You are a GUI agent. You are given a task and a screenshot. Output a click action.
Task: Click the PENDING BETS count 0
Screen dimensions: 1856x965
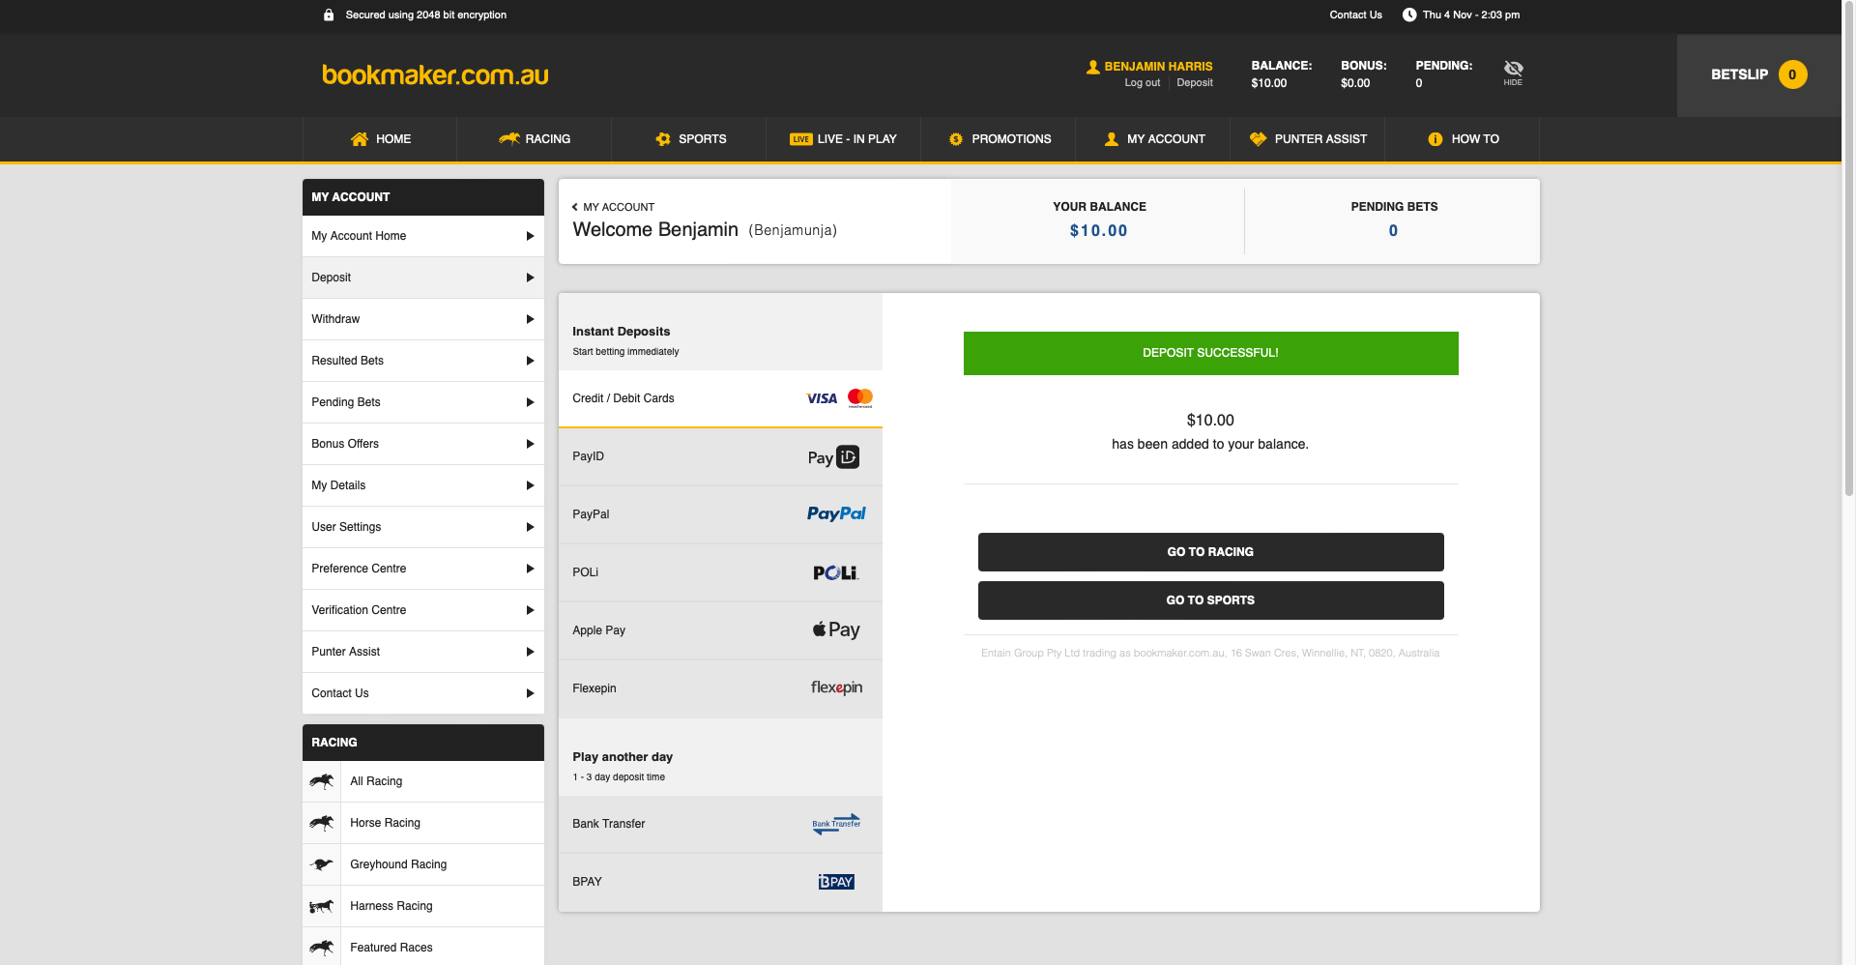pos(1393,231)
